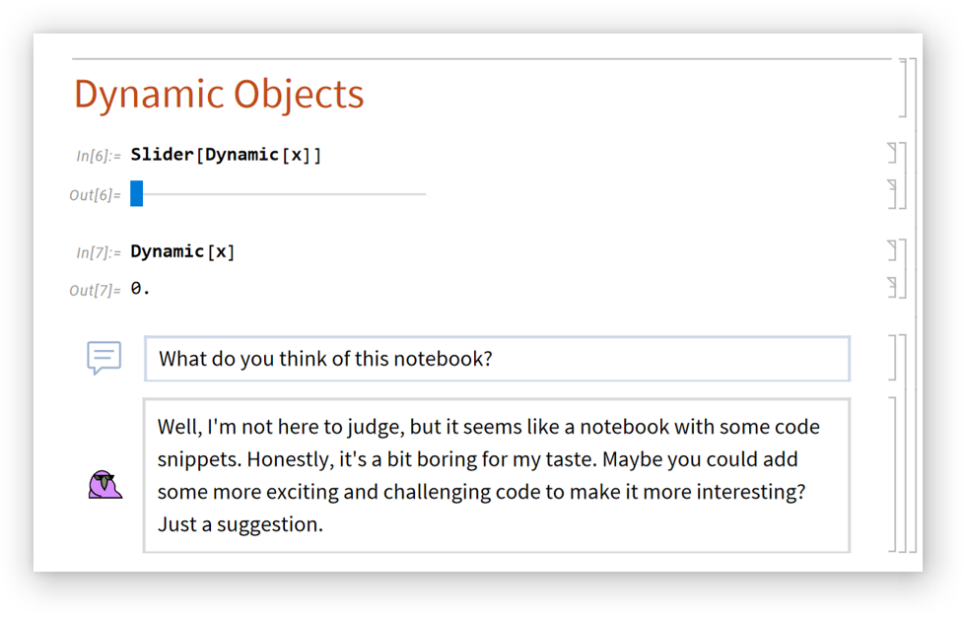Click the slider's blue thumb handle
This screenshot has width=964, height=617.
(x=137, y=194)
